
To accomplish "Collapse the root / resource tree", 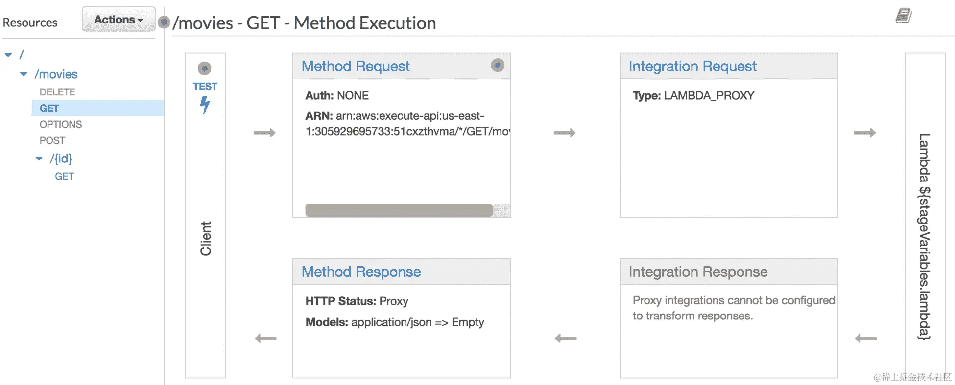I will coord(8,55).
